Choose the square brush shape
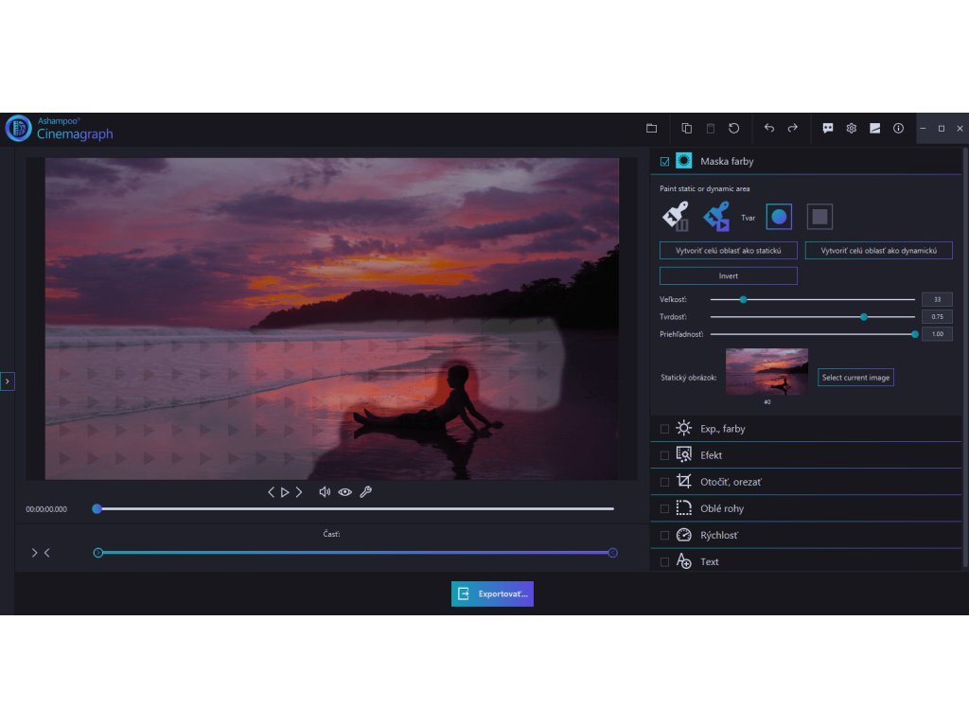 (819, 217)
